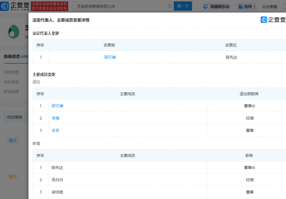The width and height of the screenshot is (286, 199).
Task: Clear the search box with the X icon
Action: (170, 6)
